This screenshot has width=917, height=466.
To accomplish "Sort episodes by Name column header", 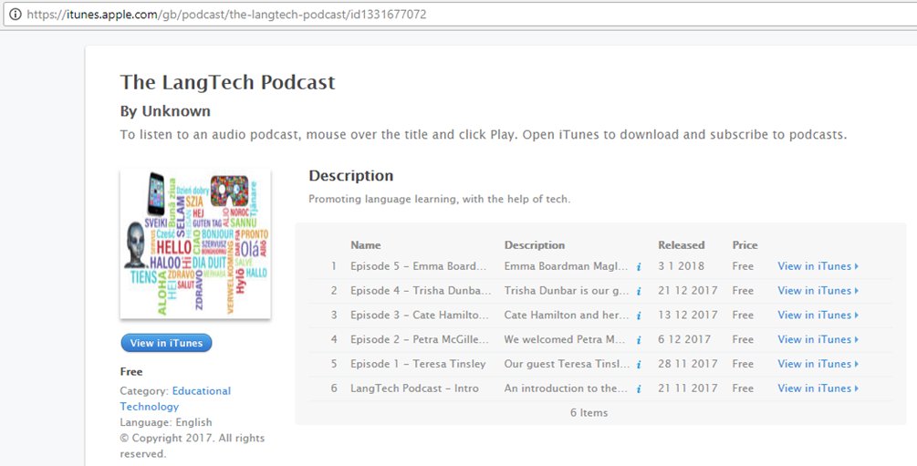I will (366, 245).
